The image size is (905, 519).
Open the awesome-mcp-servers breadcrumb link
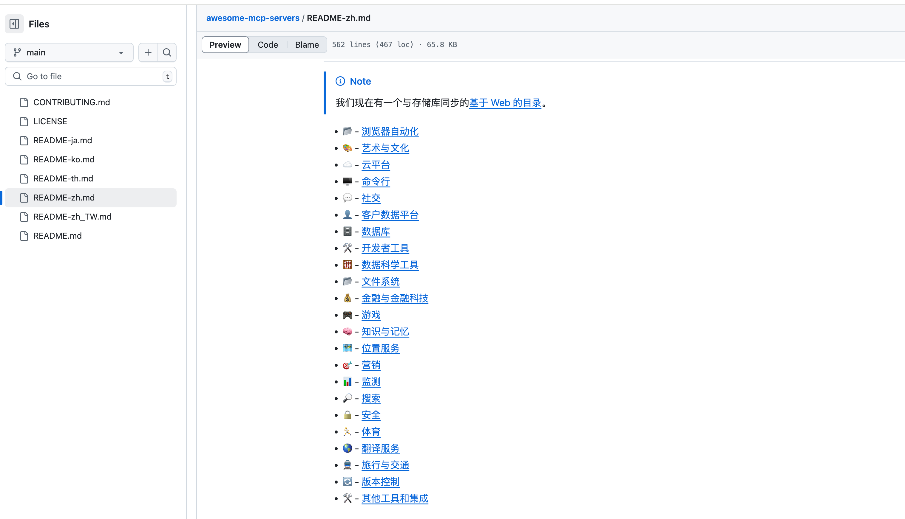coord(253,18)
